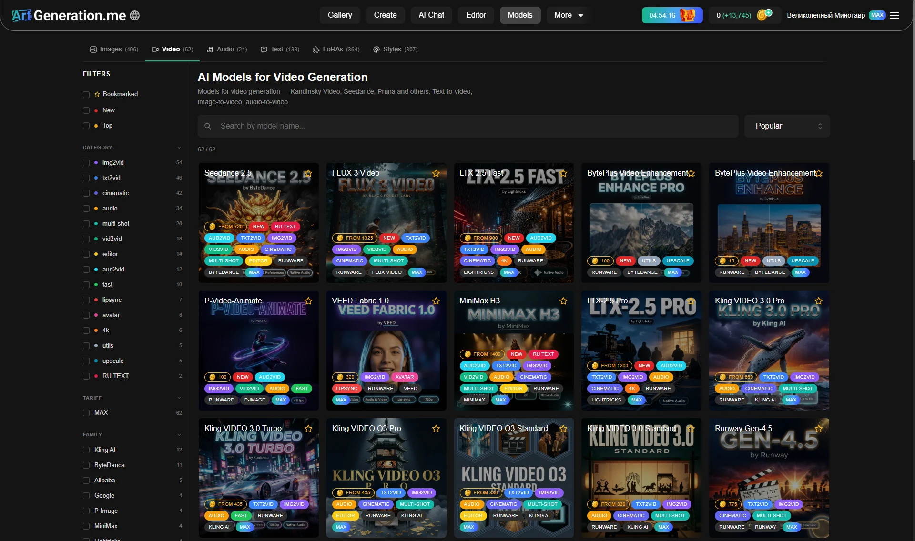Bookmark Runway Gen-4.5 star icon

click(x=819, y=429)
